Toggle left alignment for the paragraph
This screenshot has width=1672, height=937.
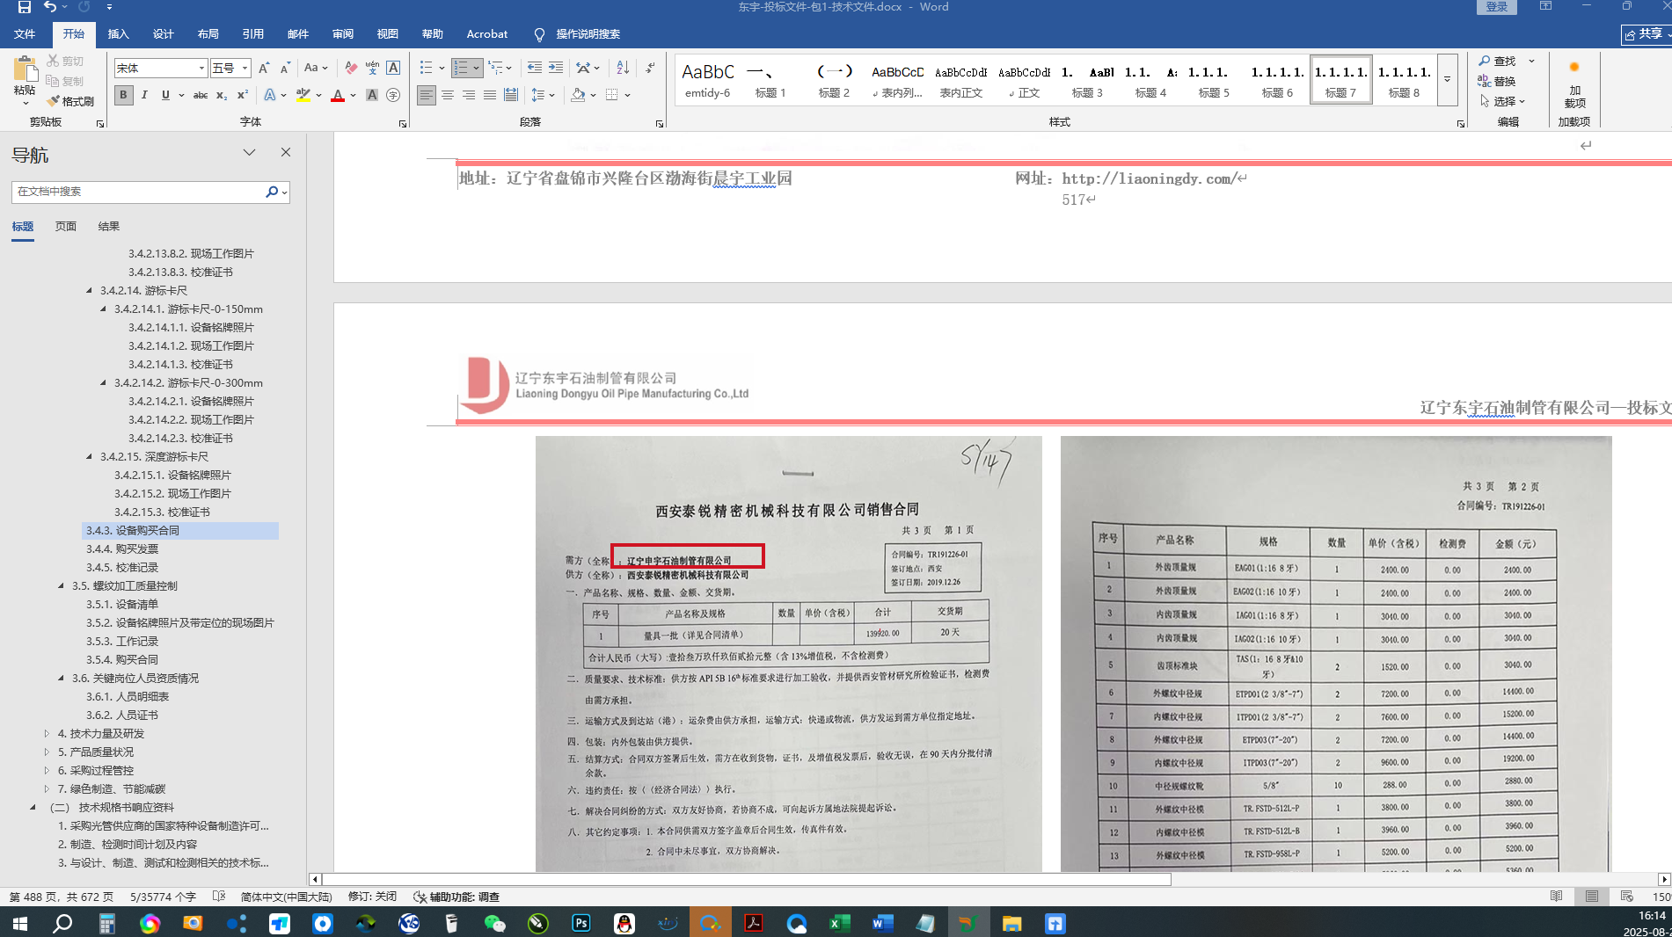[427, 95]
